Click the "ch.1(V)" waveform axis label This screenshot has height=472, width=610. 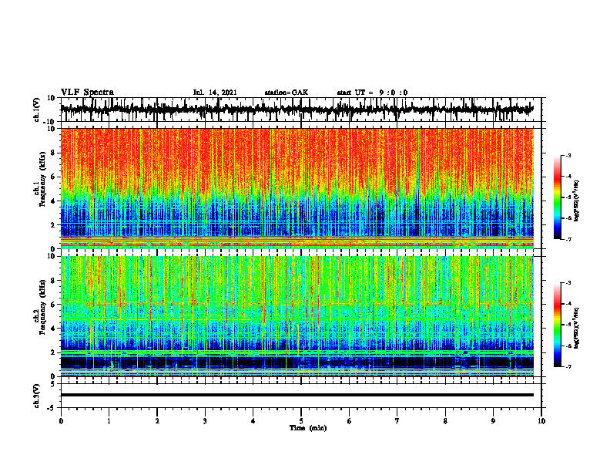pyautogui.click(x=35, y=110)
